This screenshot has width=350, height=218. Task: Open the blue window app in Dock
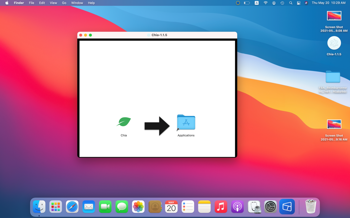tap(287, 207)
